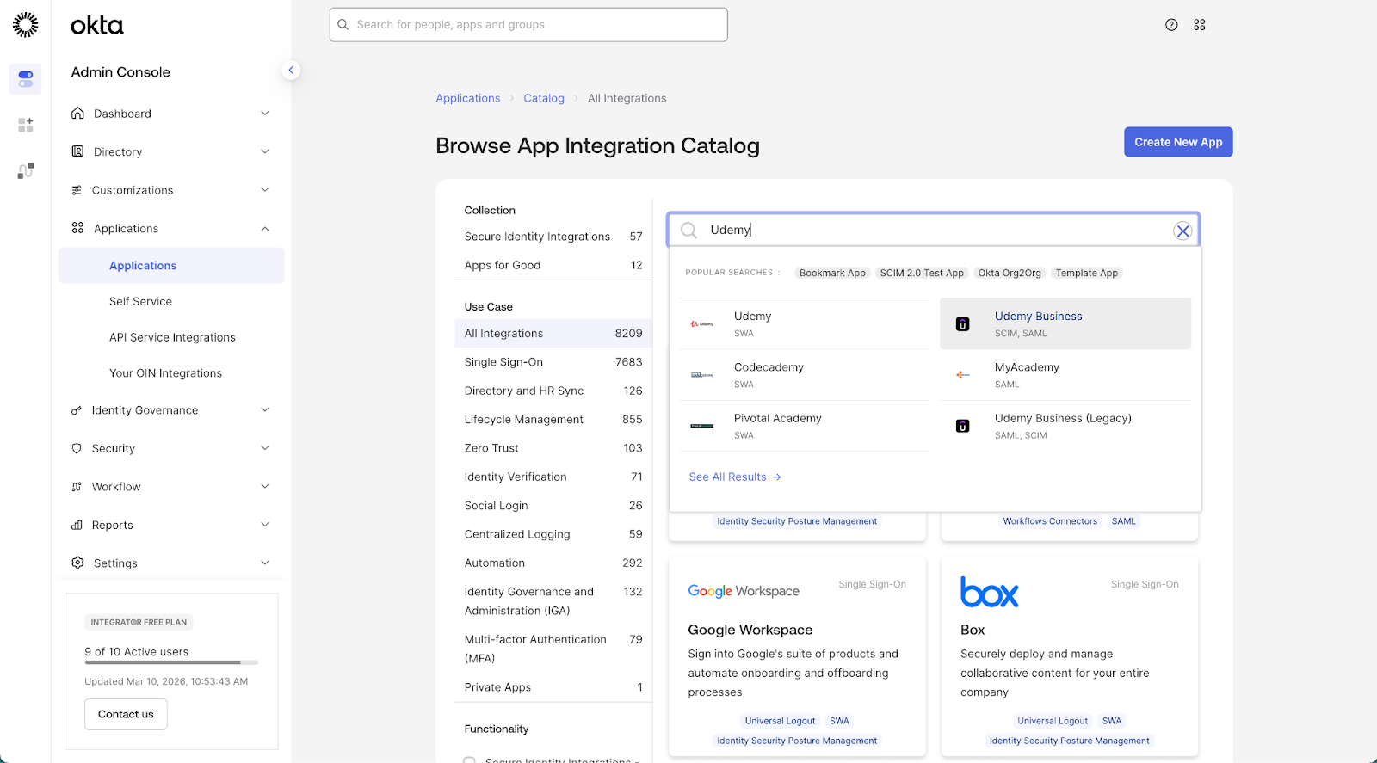This screenshot has height=763, width=1377.
Task: Expand the Customizations menu chevron
Action: click(265, 190)
